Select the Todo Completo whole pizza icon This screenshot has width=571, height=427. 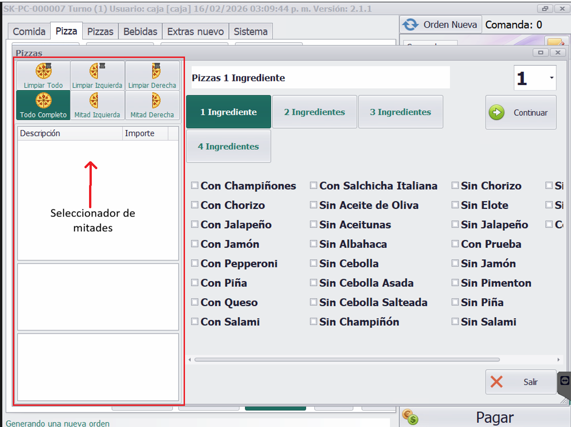(x=44, y=100)
